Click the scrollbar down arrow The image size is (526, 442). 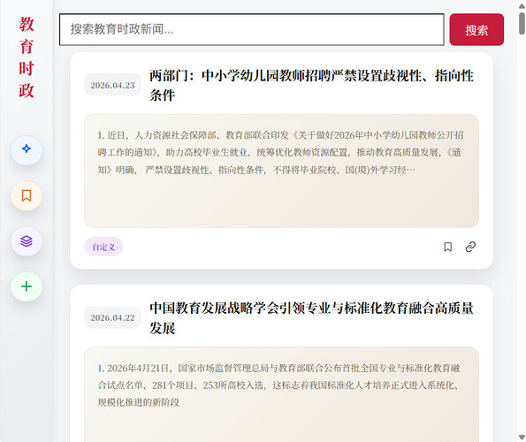click(x=522, y=438)
